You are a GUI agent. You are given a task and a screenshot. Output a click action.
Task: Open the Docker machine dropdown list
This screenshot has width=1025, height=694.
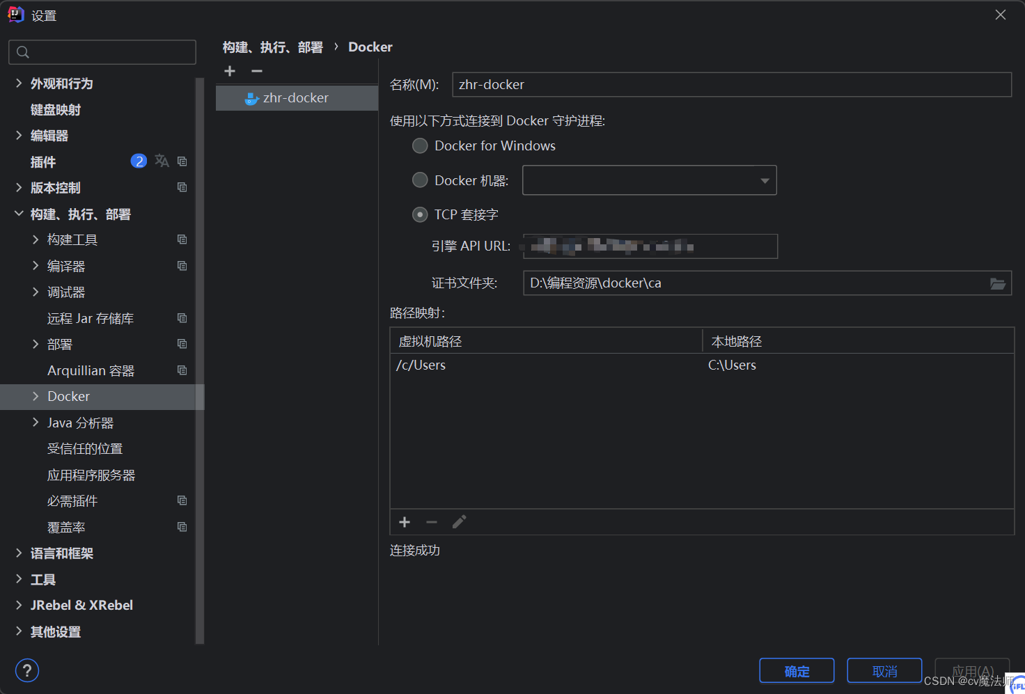(764, 180)
